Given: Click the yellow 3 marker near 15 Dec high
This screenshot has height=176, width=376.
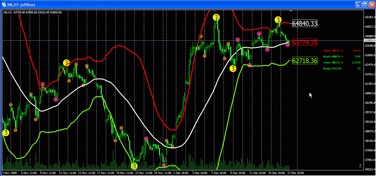Looking at the screenshot, I should (x=278, y=20).
